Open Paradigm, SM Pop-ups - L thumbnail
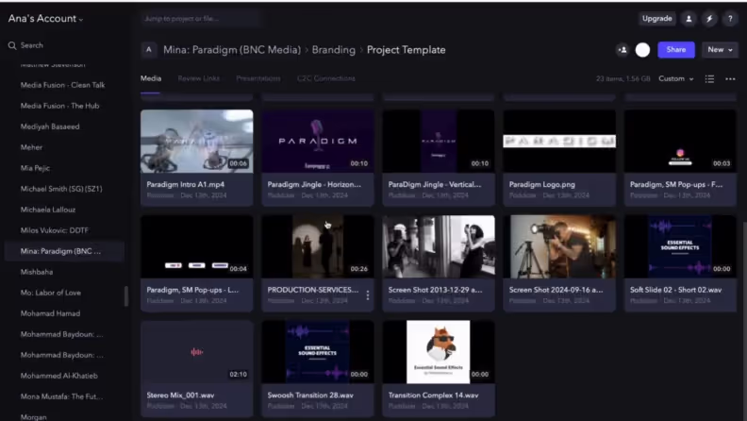Screen dimensions: 747x421 tap(197, 246)
